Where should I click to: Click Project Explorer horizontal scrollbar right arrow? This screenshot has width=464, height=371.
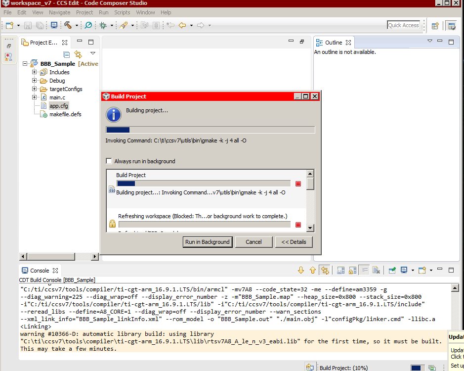point(94,256)
